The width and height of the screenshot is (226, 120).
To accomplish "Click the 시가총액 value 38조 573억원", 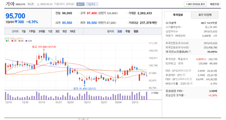I will pyautogui.click(x=209, y=23).
